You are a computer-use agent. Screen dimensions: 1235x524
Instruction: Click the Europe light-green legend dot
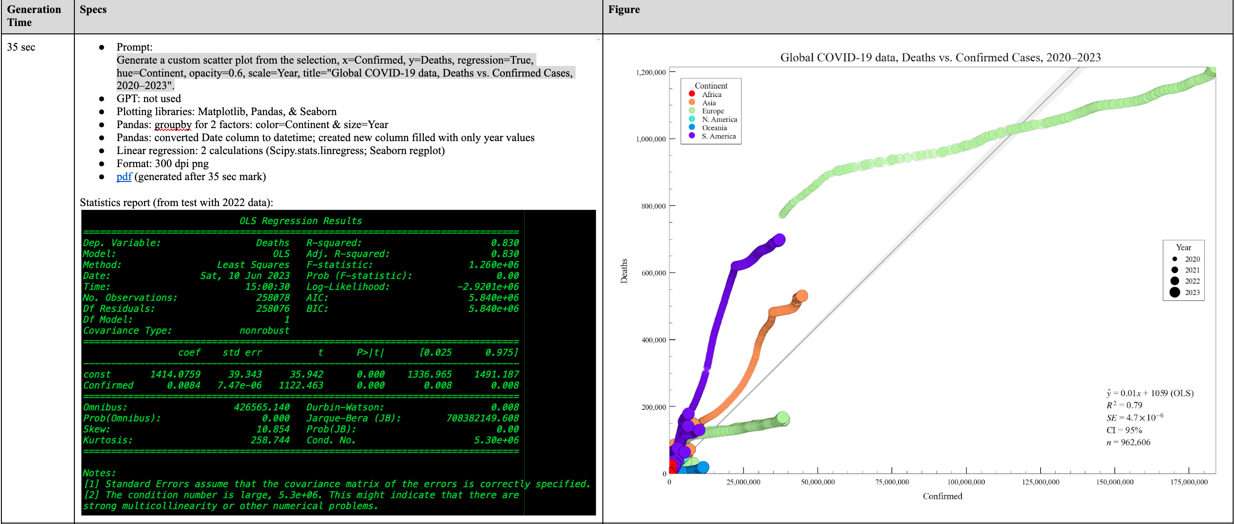pyautogui.click(x=691, y=110)
